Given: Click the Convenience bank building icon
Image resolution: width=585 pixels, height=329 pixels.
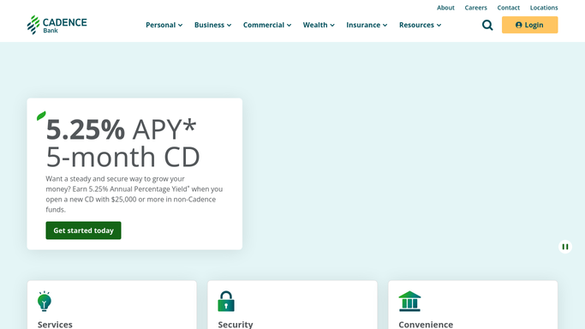Looking at the screenshot, I should pyautogui.click(x=409, y=301).
